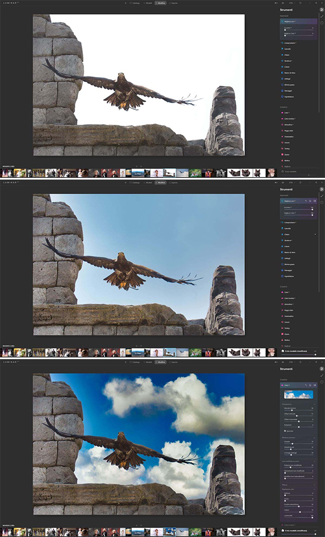Open the history clock icon beside the cloudy-sky panel

point(321,382)
